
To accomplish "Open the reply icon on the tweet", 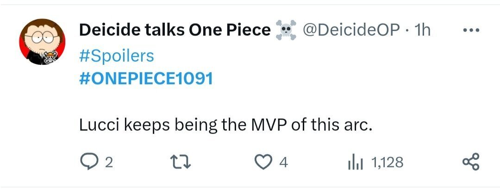I will click(x=89, y=162).
